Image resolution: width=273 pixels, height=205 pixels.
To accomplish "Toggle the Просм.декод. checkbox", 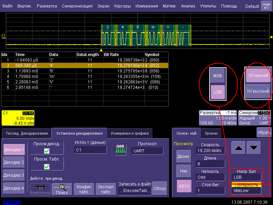I will (47, 151).
